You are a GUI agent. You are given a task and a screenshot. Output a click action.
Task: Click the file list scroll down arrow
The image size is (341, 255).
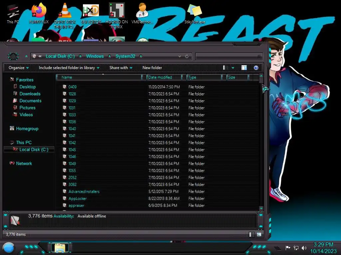pyautogui.click(x=261, y=208)
